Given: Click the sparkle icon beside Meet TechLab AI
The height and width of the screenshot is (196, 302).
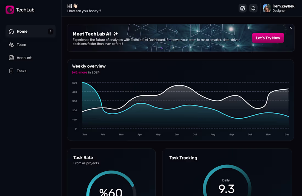Looking at the screenshot, I should (116, 34).
